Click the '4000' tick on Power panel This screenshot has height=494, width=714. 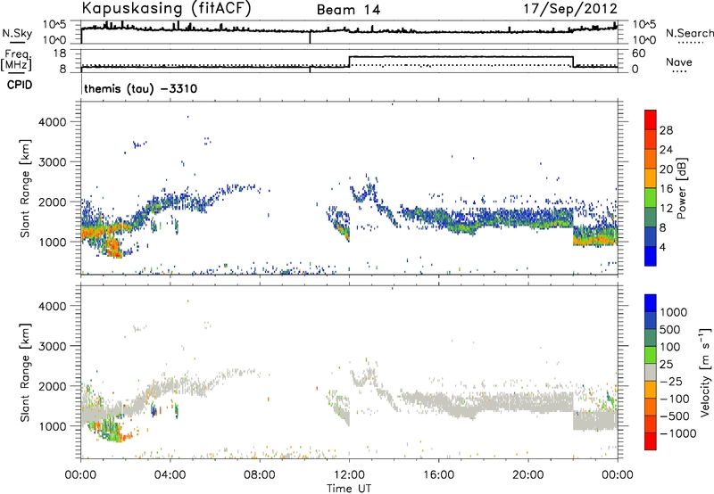52,122
